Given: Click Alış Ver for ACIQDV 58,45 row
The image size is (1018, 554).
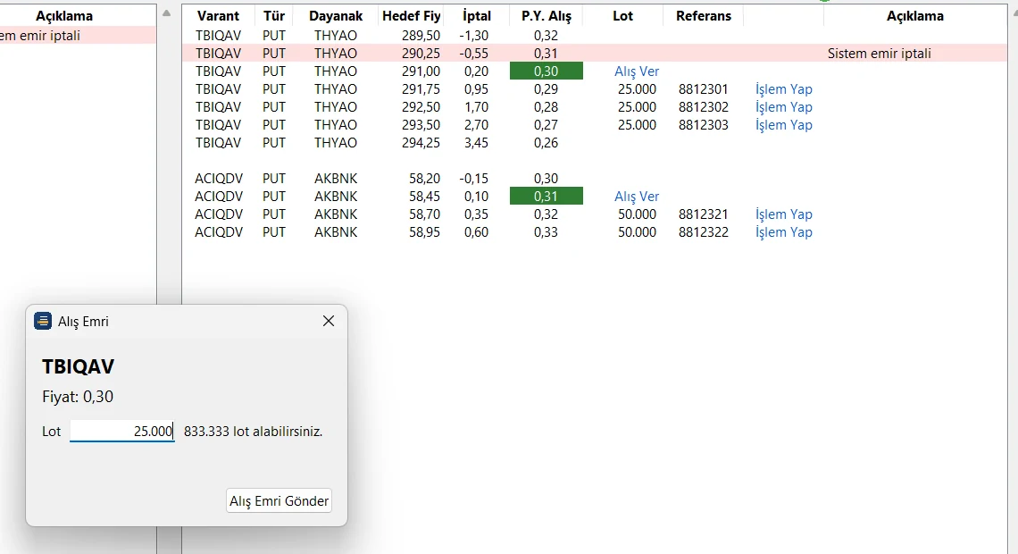Looking at the screenshot, I should click(x=636, y=197).
